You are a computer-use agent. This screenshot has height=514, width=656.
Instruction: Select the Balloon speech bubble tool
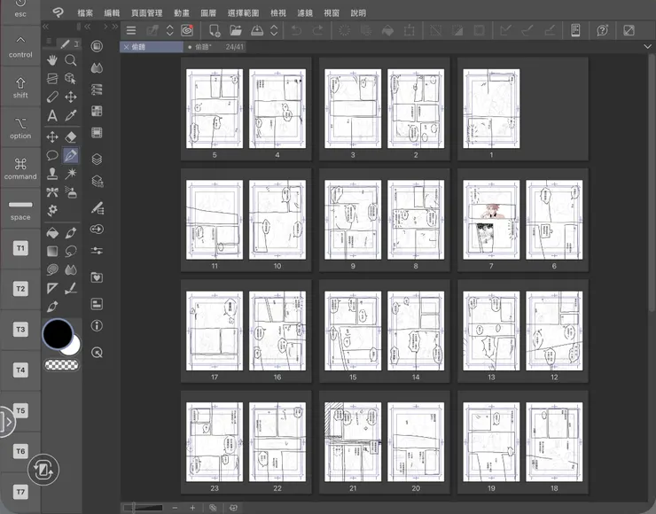click(x=52, y=156)
